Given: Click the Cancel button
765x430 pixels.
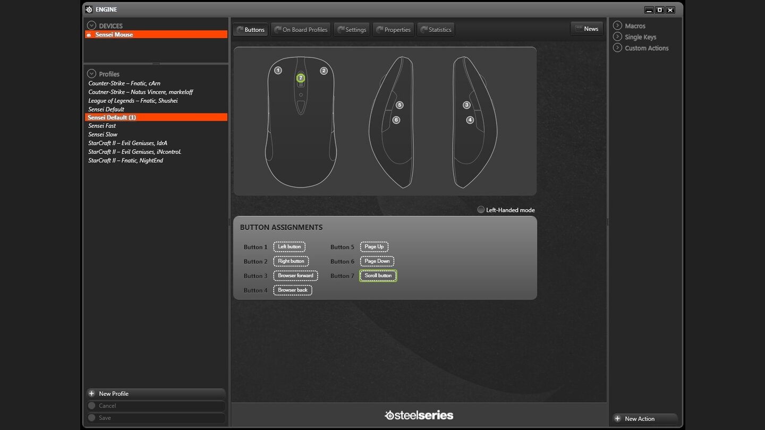Looking at the screenshot, I should tap(156, 406).
